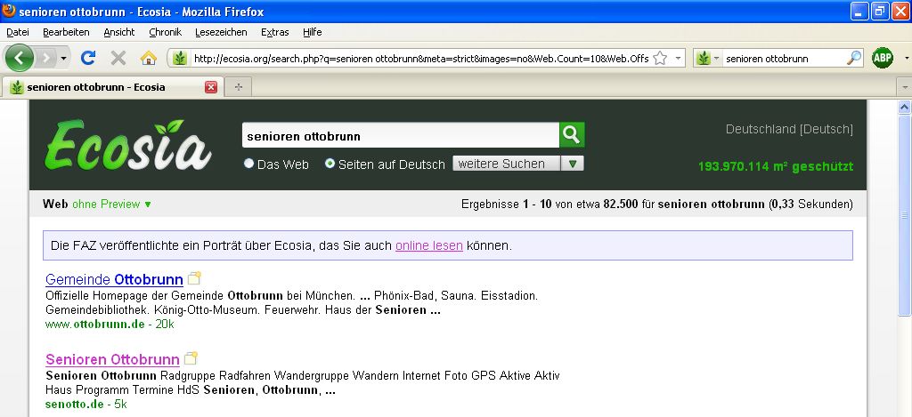Open the back/forward history dropdown
The image size is (912, 417).
click(x=64, y=59)
